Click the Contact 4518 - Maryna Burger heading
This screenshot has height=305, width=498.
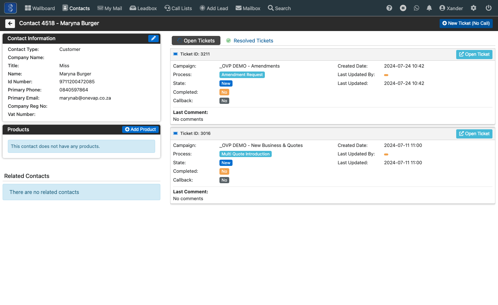(x=59, y=24)
